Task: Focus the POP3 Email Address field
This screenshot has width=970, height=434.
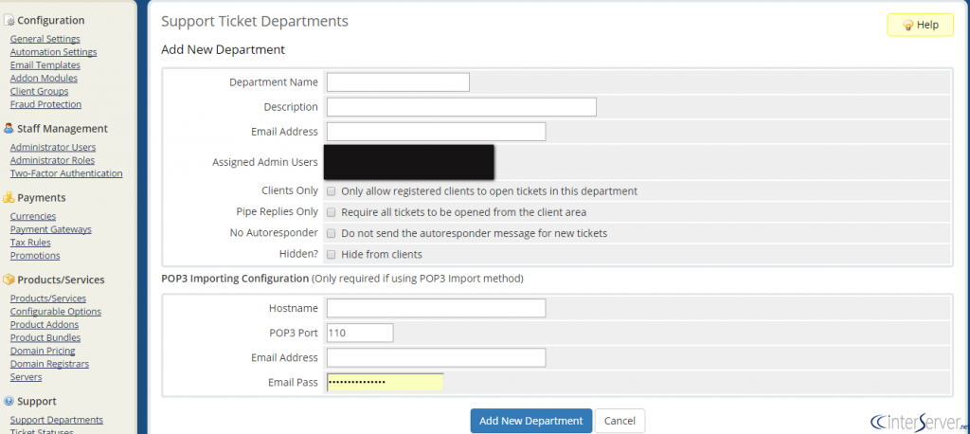Action: click(436, 357)
